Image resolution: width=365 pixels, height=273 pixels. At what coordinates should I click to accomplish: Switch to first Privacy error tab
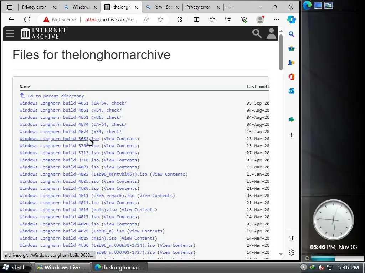34,7
